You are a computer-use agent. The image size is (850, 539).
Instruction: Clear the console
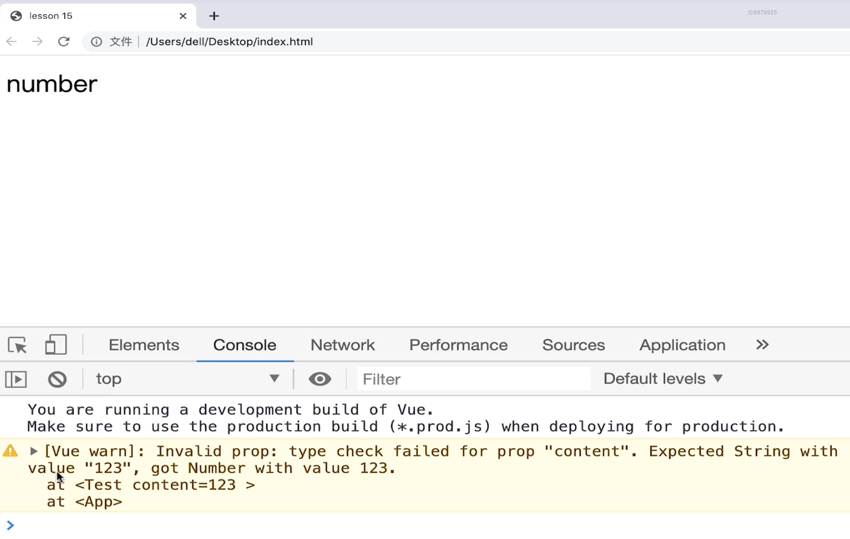click(57, 379)
